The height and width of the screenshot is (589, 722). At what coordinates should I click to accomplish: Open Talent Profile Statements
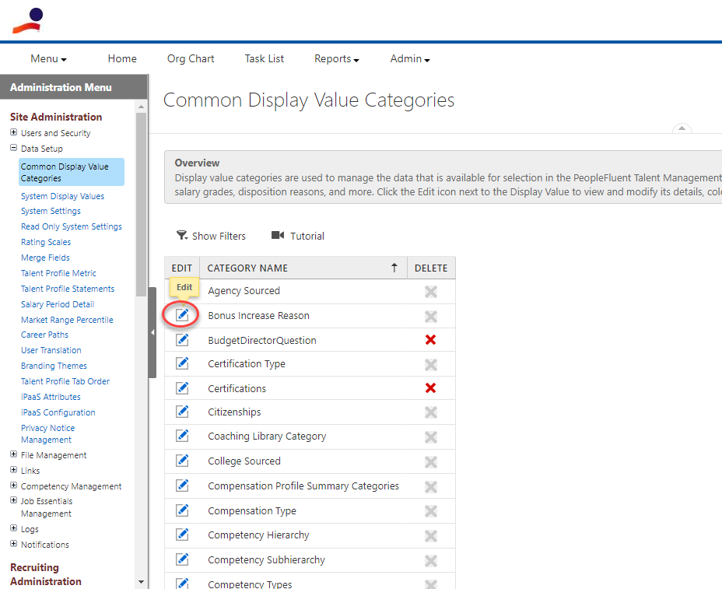pos(68,289)
